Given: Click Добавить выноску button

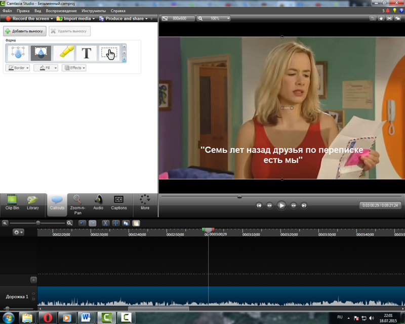Looking at the screenshot, I should (25, 31).
